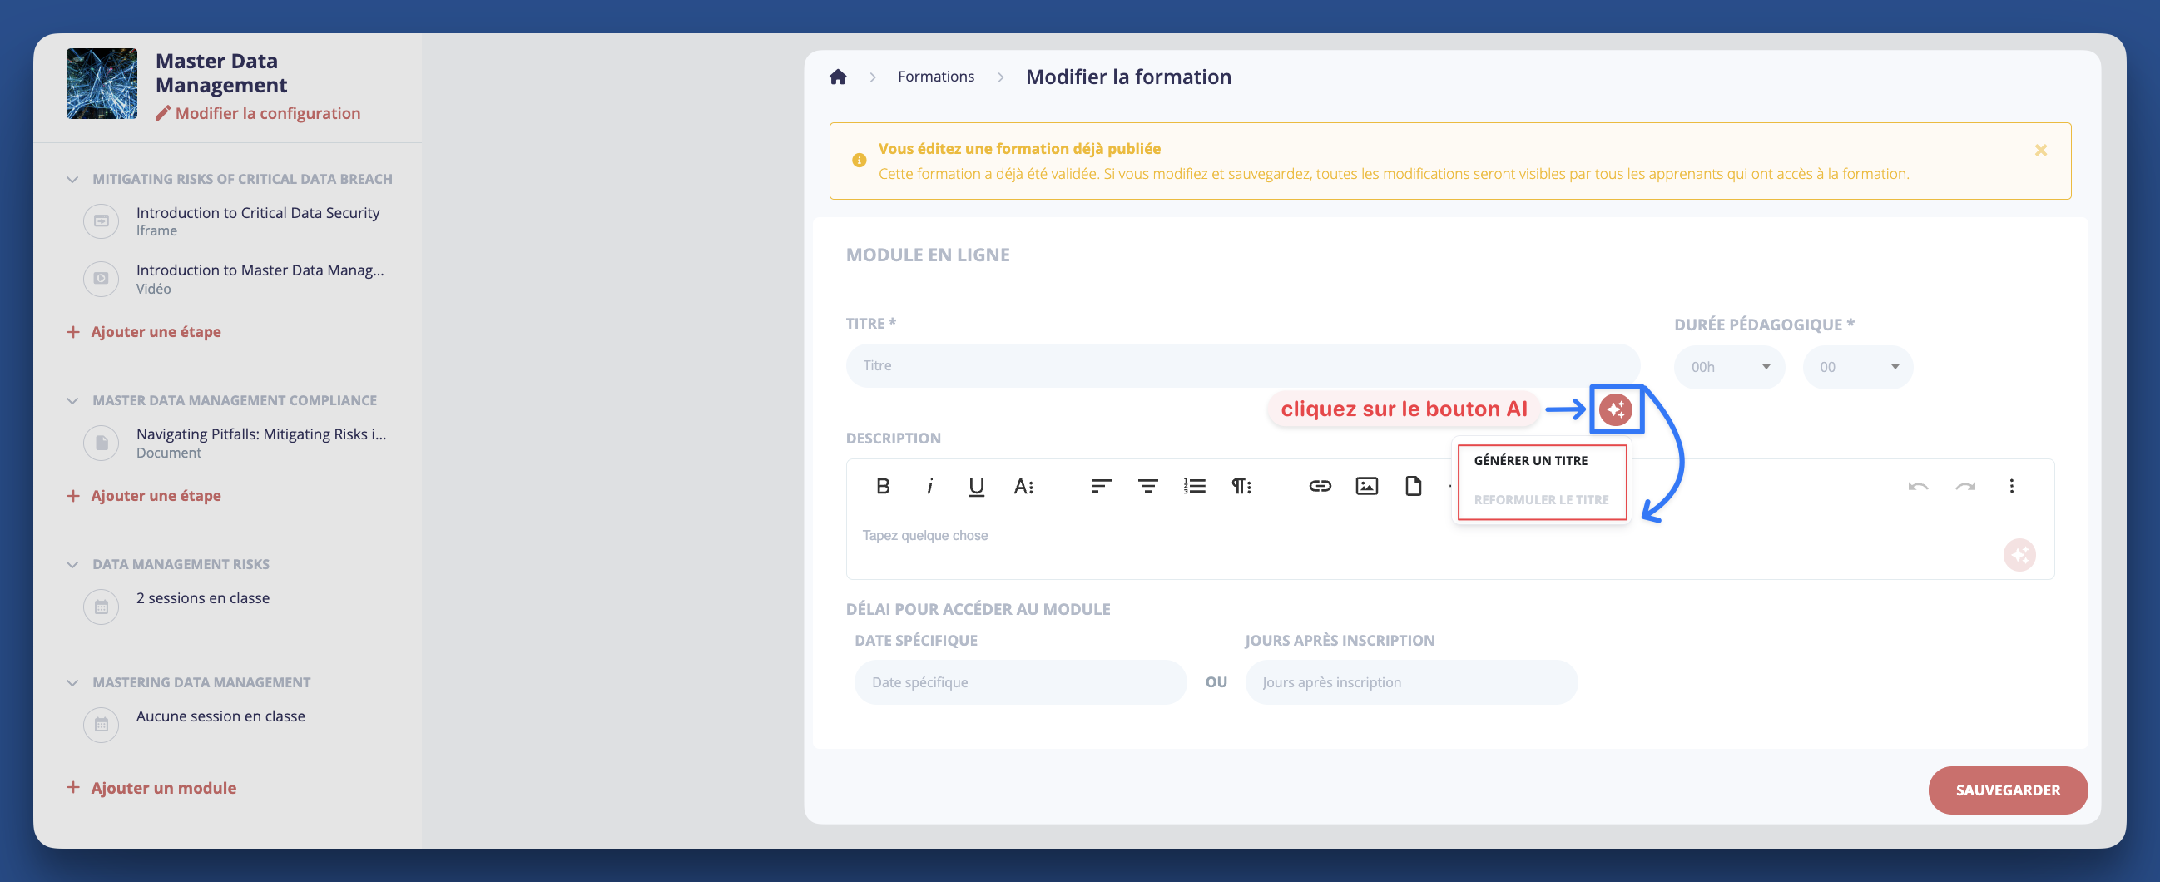Collapse the DATA MANAGEMENT RISKS section

72,563
